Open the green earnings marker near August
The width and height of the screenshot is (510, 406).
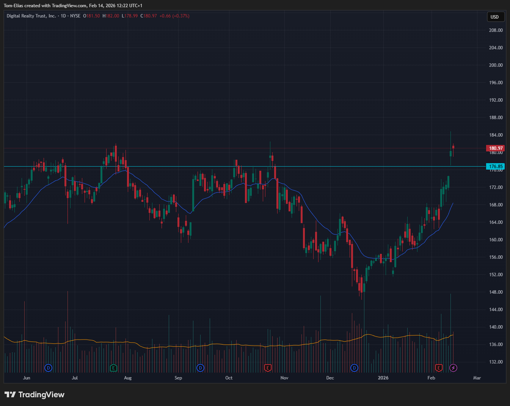(x=113, y=368)
